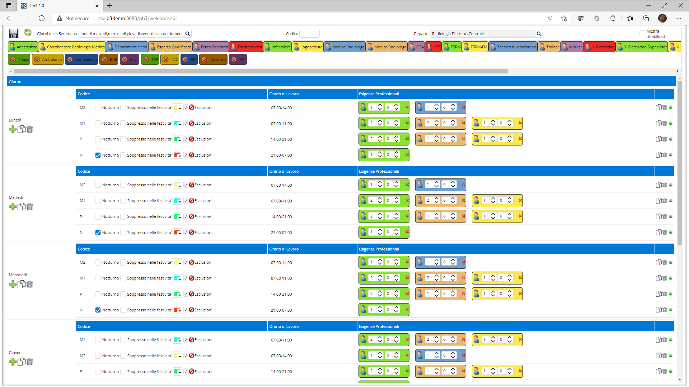
Task: Click the role chips horizontal scrollbar
Action: 261,71
